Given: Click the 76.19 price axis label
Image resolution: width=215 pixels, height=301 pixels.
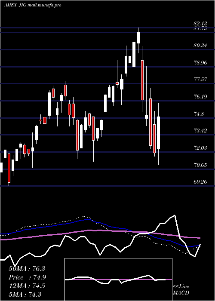Looking at the screenshot, I should [200, 97].
